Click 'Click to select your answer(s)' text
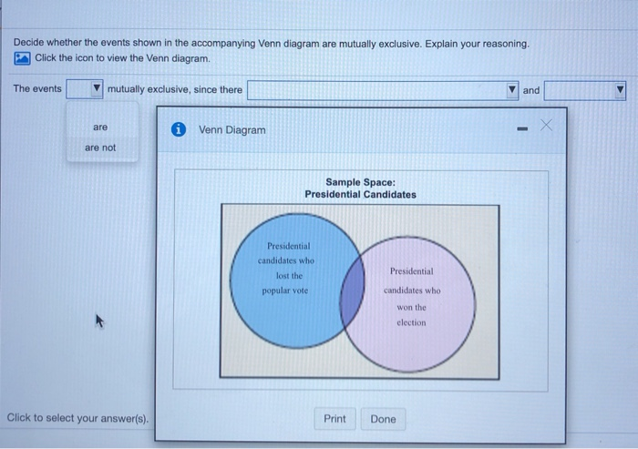 [x=77, y=418]
